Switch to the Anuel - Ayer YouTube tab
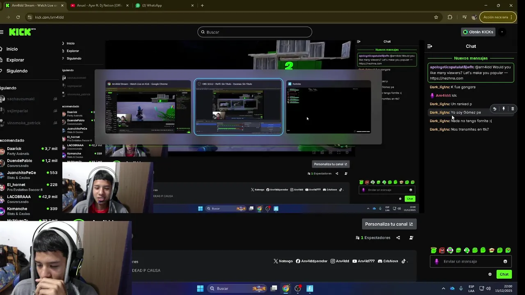 100,5
